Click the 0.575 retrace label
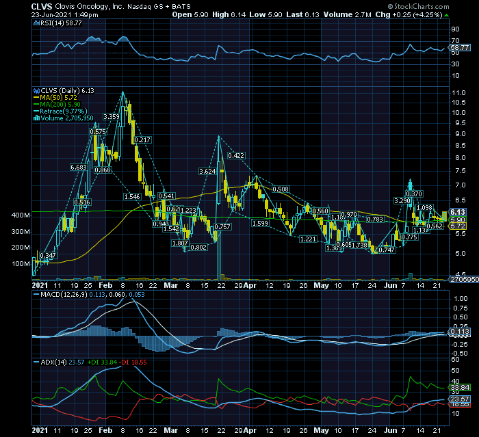The height and width of the screenshot is (437, 479). 98,131
